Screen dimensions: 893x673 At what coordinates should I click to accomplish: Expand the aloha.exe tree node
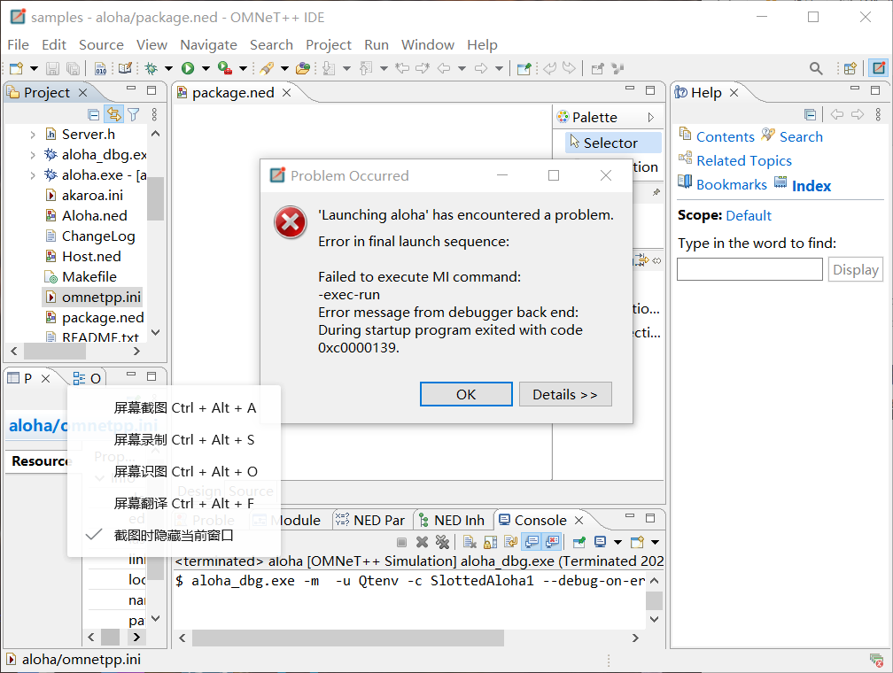point(33,175)
